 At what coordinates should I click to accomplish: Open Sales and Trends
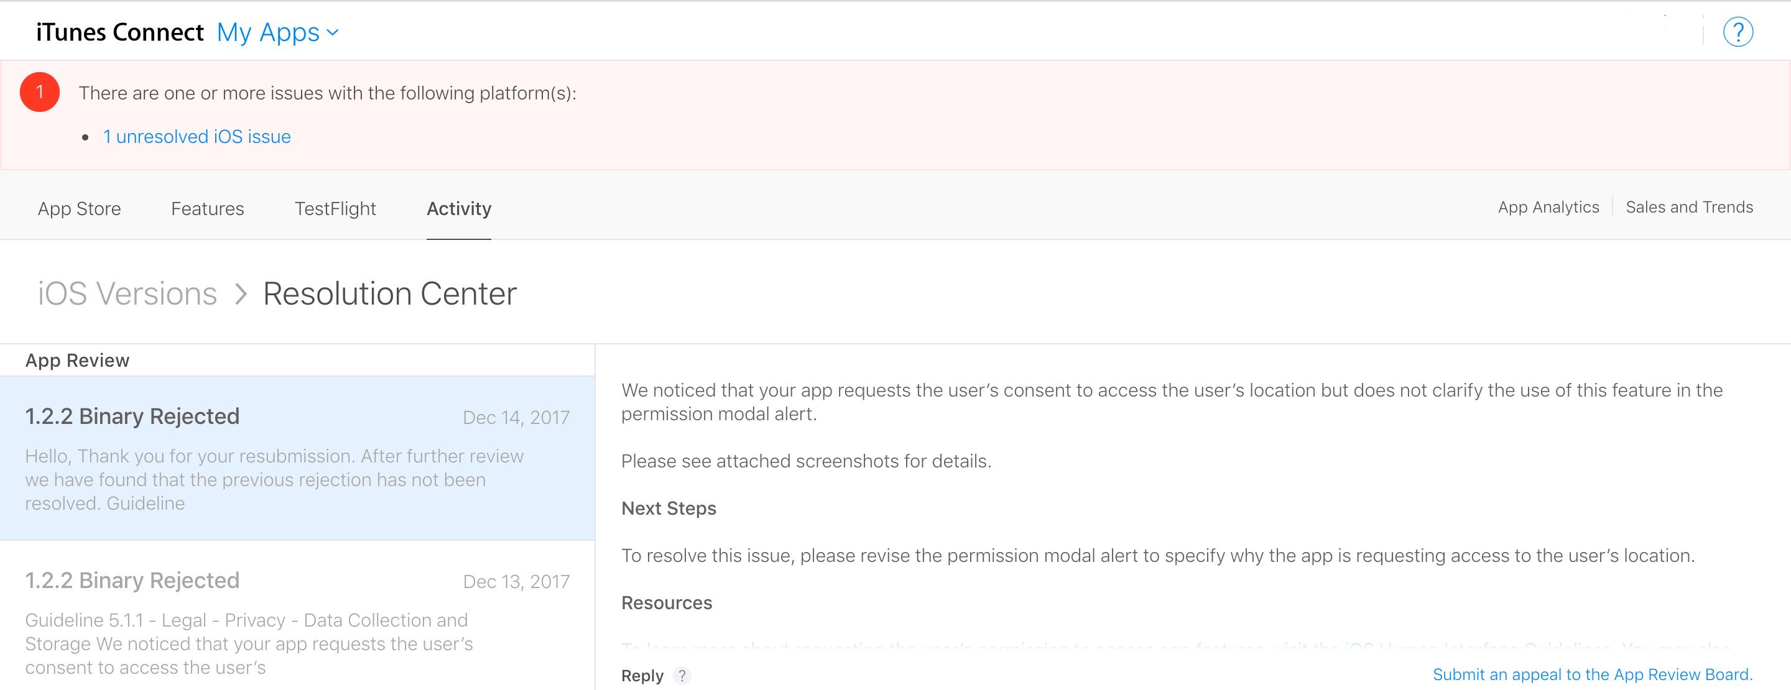[1690, 207]
